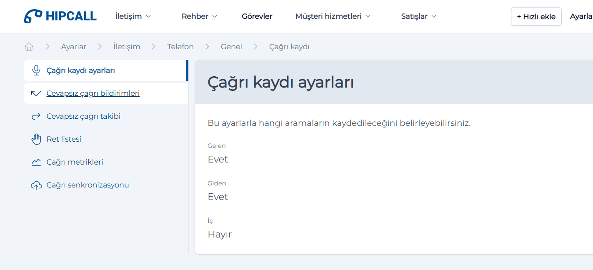Click the forward arrow call tracking icon
593x270 pixels.
(36, 116)
